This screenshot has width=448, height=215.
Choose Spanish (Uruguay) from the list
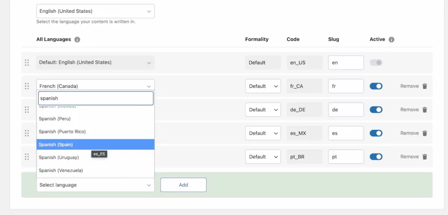pyautogui.click(x=95, y=157)
